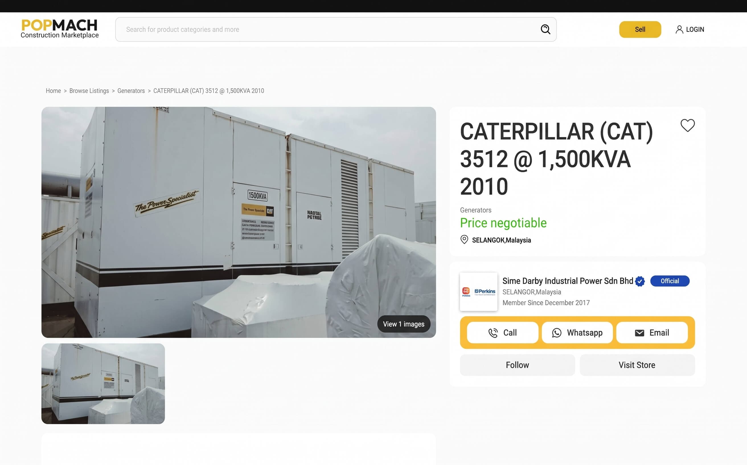Screen dimensions: 747x465
Task: Open the main generator photo
Action: [239, 222]
